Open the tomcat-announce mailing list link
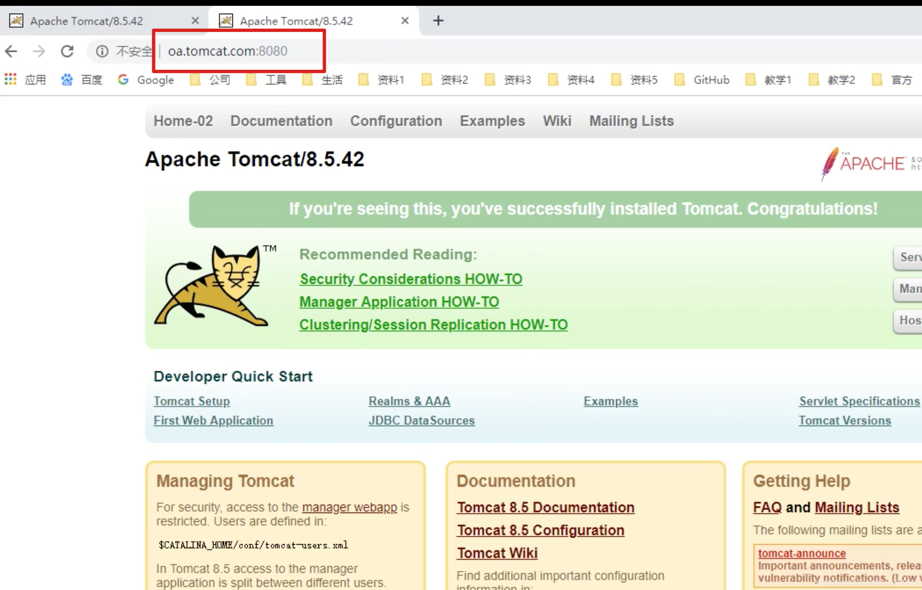Screen dimensions: 922x590 [x=802, y=553]
